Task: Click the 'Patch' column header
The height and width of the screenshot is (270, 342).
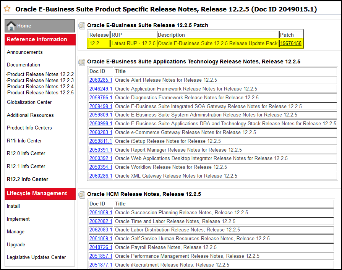Action: tap(290, 35)
